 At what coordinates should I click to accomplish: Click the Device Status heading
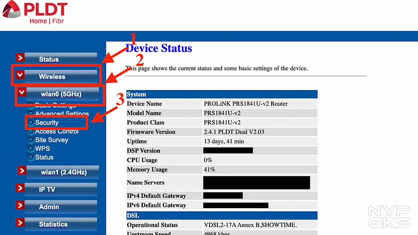click(x=159, y=48)
